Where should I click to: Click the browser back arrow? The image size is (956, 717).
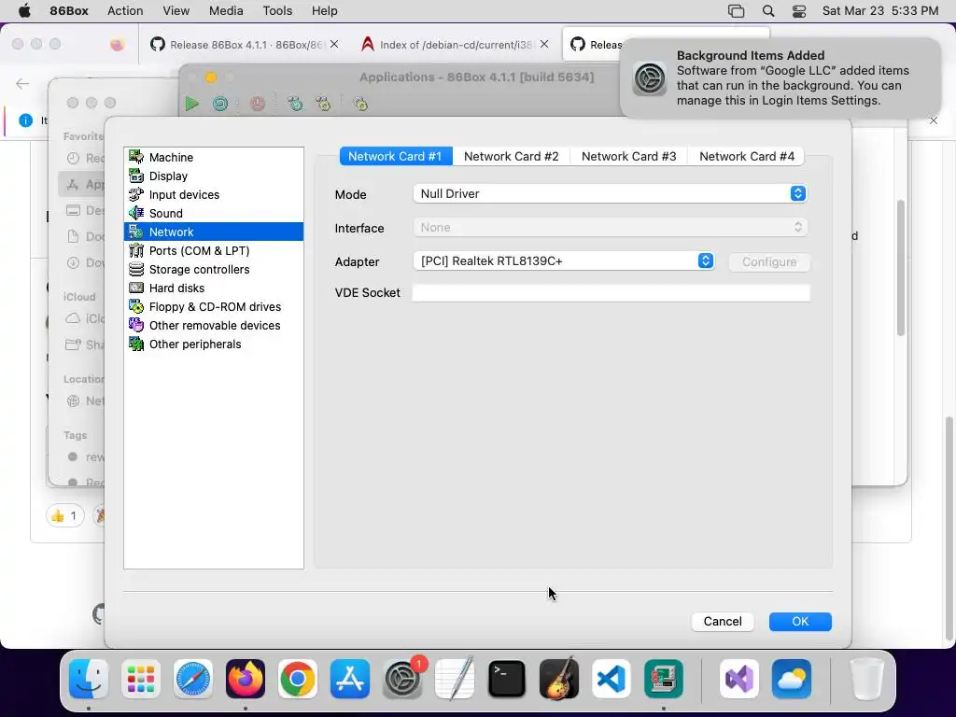tap(22, 83)
